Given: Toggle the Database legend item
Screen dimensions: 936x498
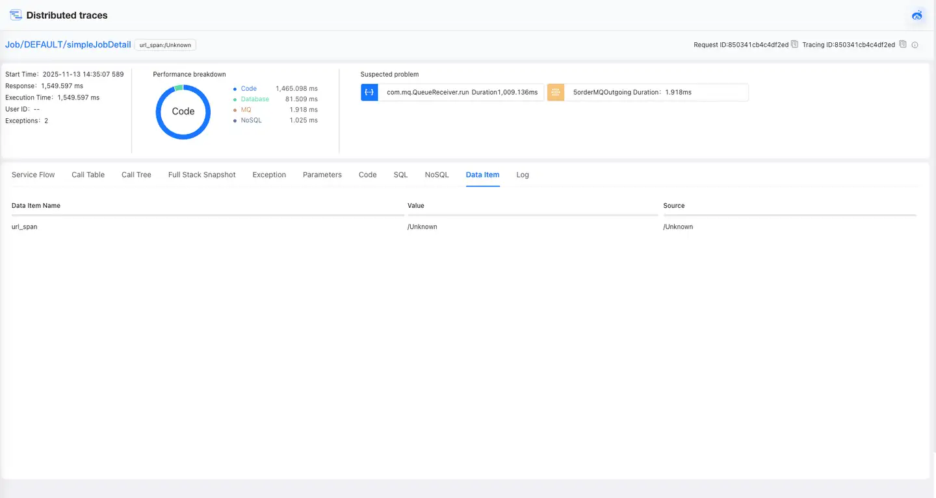Looking at the screenshot, I should (254, 99).
